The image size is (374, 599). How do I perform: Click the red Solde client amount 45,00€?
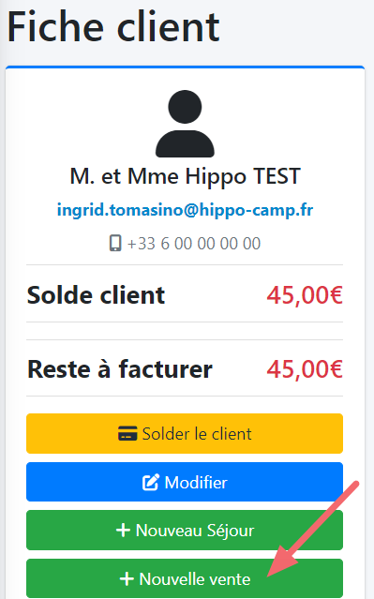pos(305,295)
